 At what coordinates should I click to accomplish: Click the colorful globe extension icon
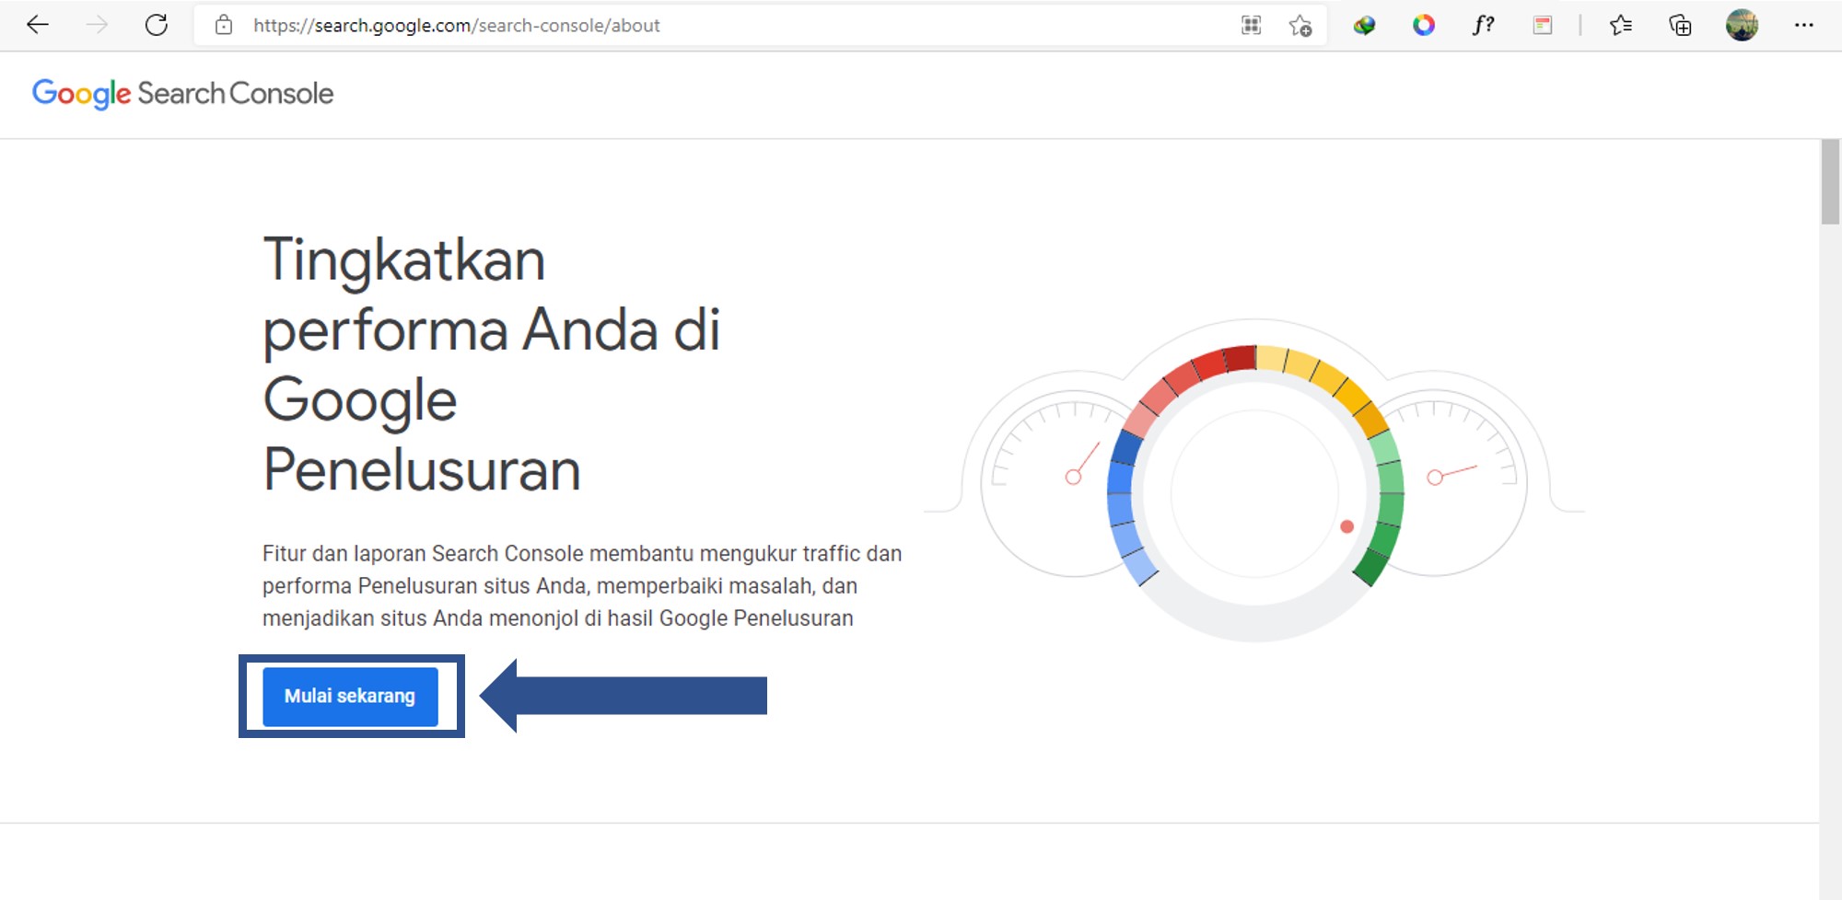coord(1364,25)
